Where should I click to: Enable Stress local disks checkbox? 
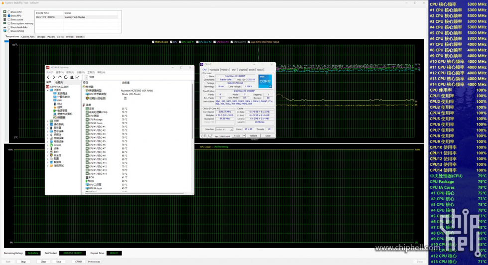pos(9,27)
